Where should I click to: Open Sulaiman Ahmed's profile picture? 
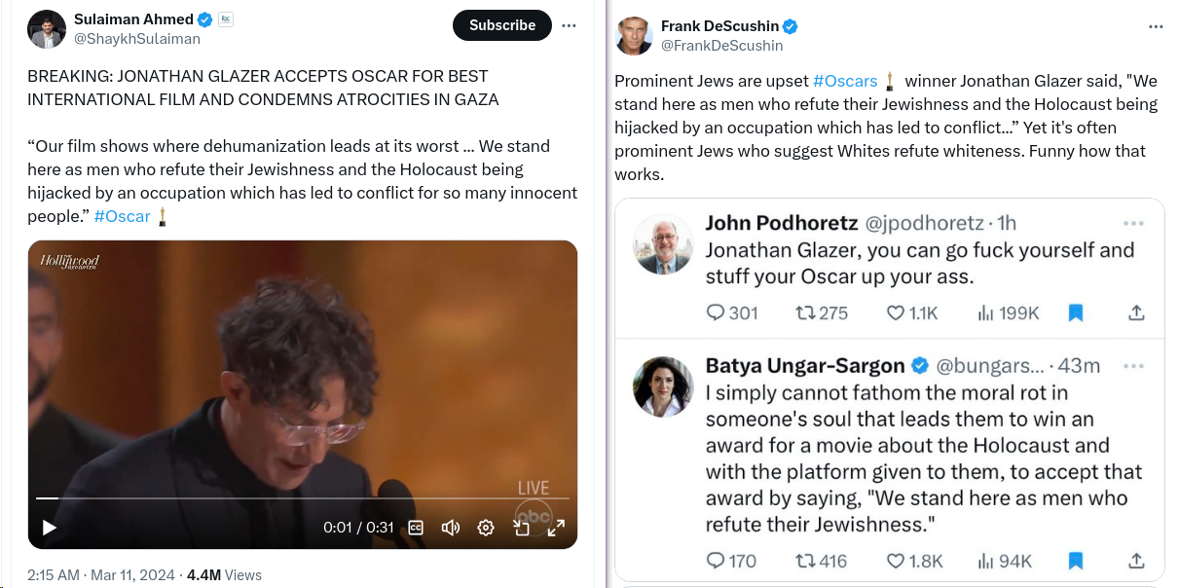click(x=47, y=29)
